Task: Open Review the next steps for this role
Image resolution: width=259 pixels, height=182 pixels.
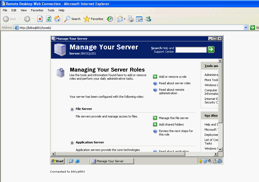Action: 176,133
